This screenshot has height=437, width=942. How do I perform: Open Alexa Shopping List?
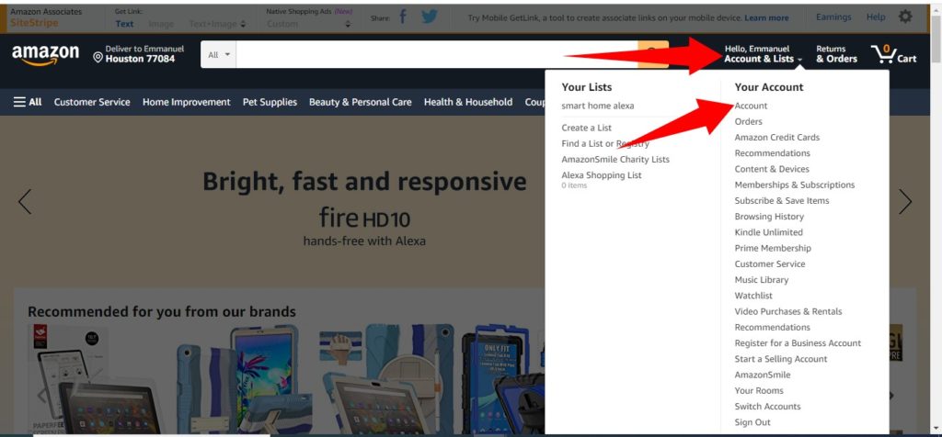(x=602, y=175)
